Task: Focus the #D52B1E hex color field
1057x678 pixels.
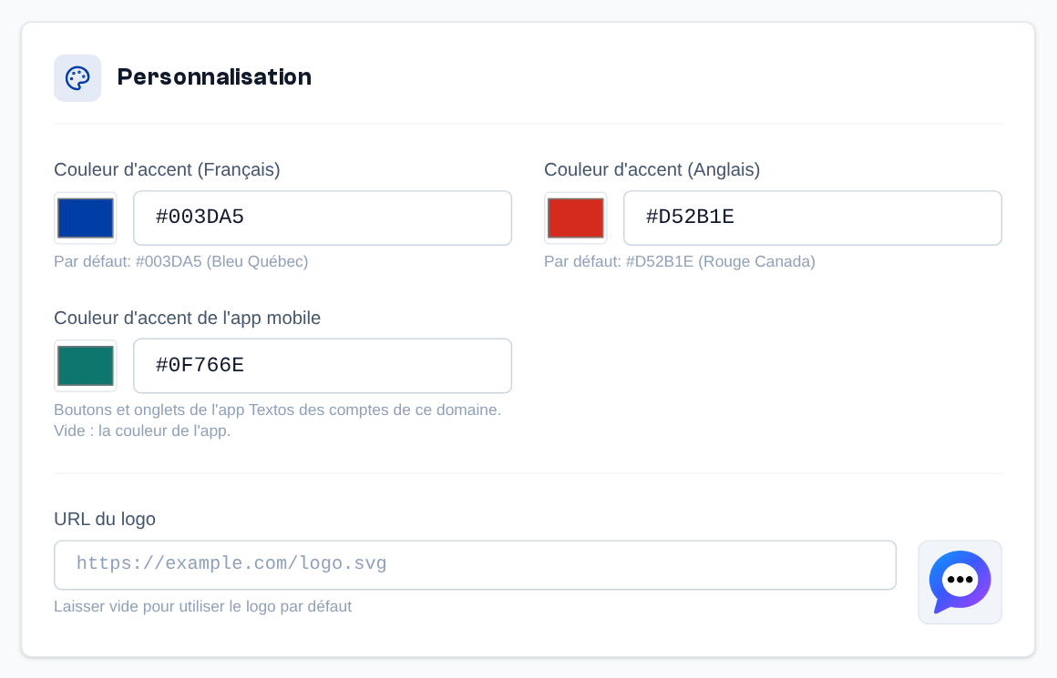Action: click(x=812, y=218)
